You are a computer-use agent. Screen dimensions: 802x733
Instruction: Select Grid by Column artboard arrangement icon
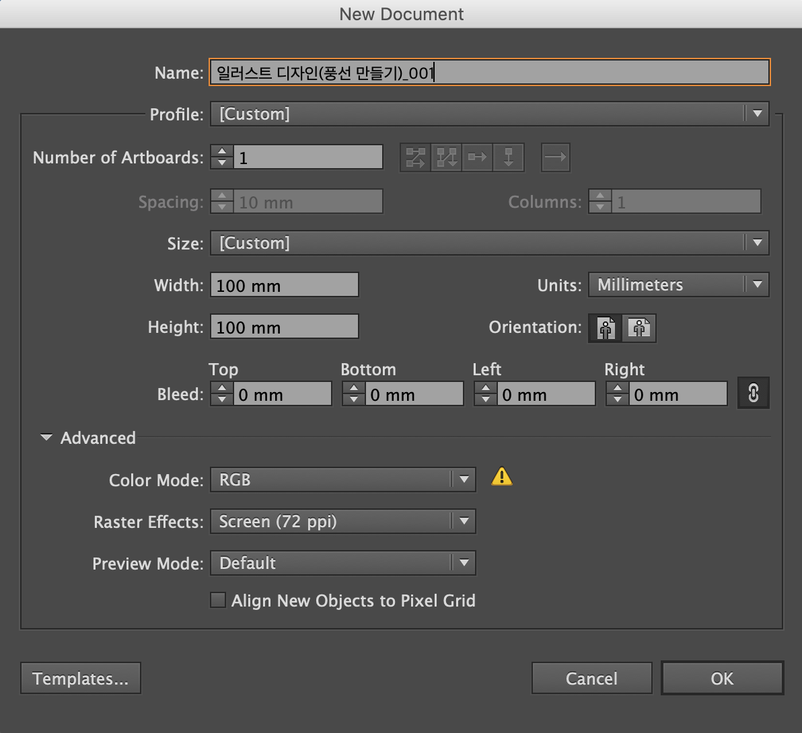pos(447,157)
